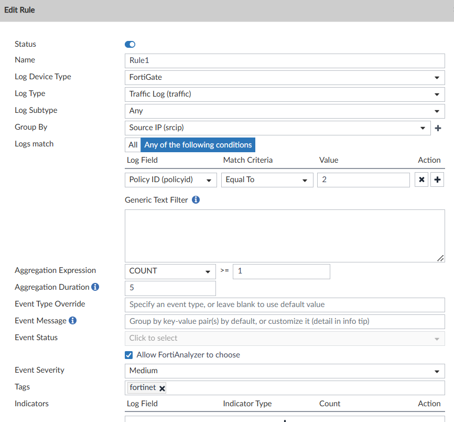Open the Log Subtype dropdown

(x=285, y=111)
